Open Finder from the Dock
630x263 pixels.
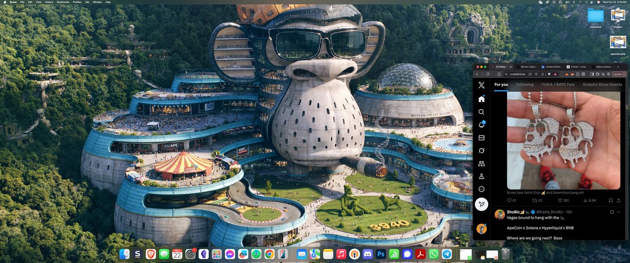click(x=124, y=254)
